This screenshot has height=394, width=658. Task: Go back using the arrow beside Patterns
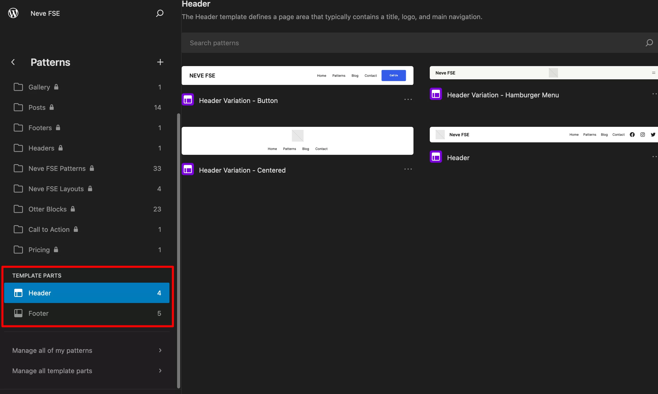[x=13, y=62]
